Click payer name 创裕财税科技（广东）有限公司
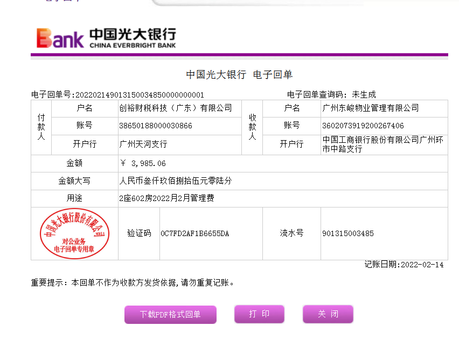Image resolution: width=459 pixels, height=339 pixels. click(175, 108)
